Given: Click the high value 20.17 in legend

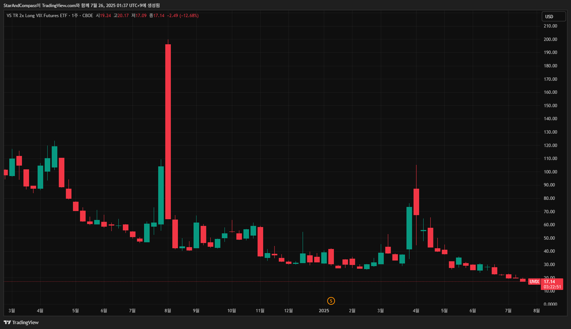Looking at the screenshot, I should (123, 16).
